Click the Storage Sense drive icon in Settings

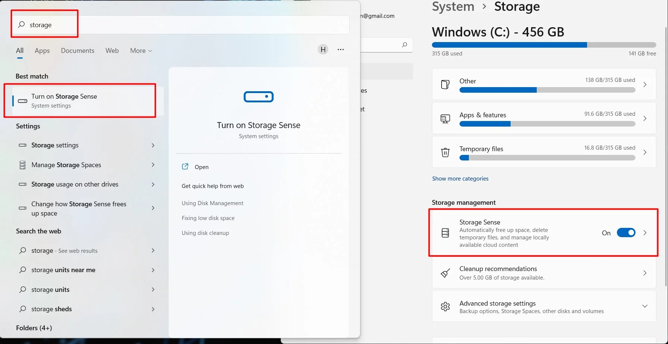click(x=445, y=233)
